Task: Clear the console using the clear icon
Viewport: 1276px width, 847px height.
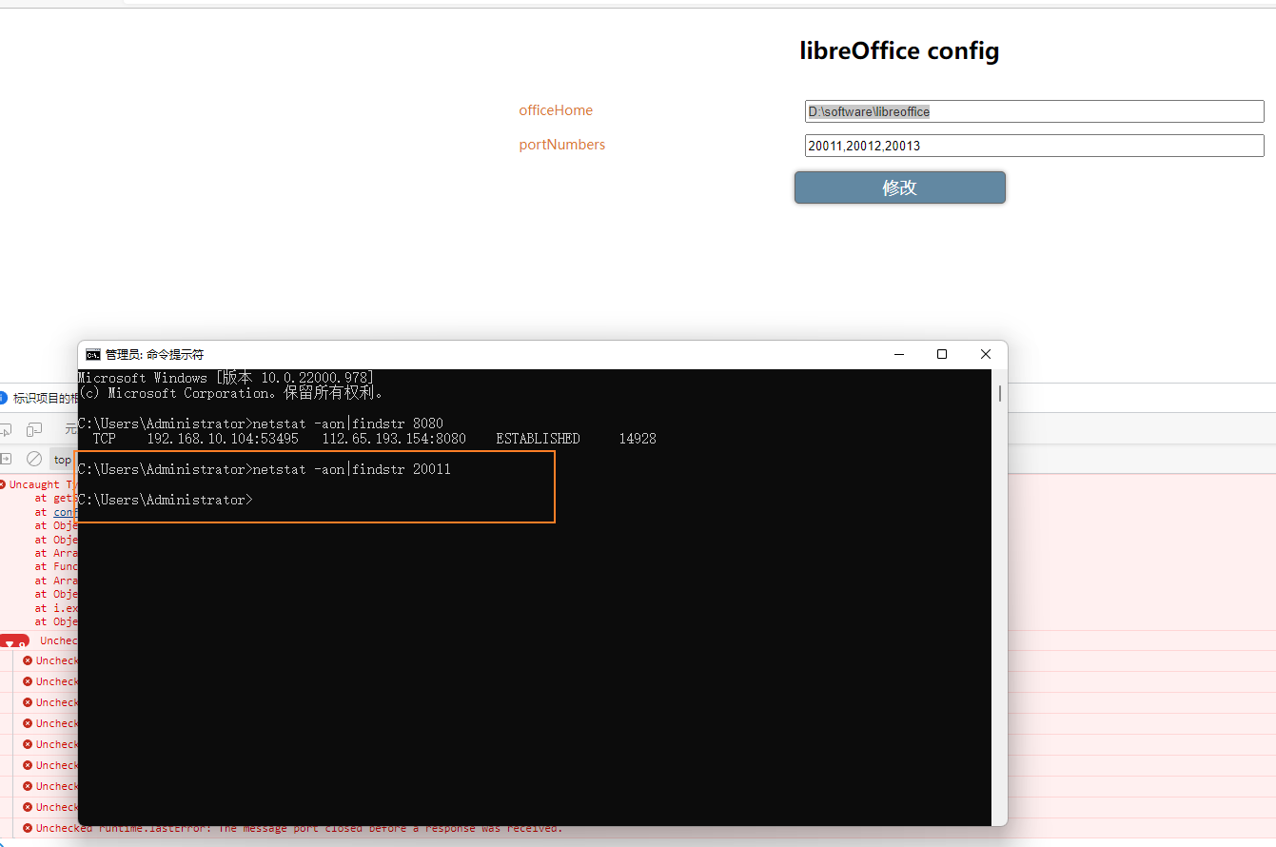Action: coord(34,459)
